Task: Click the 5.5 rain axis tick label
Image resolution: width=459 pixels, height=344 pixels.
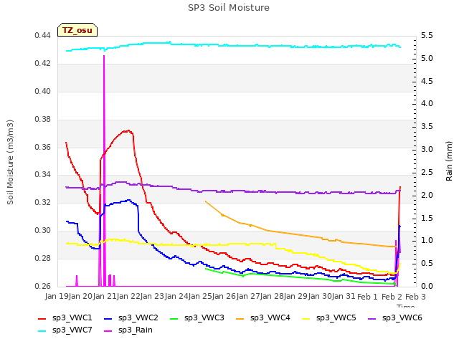Action: tap(427, 35)
